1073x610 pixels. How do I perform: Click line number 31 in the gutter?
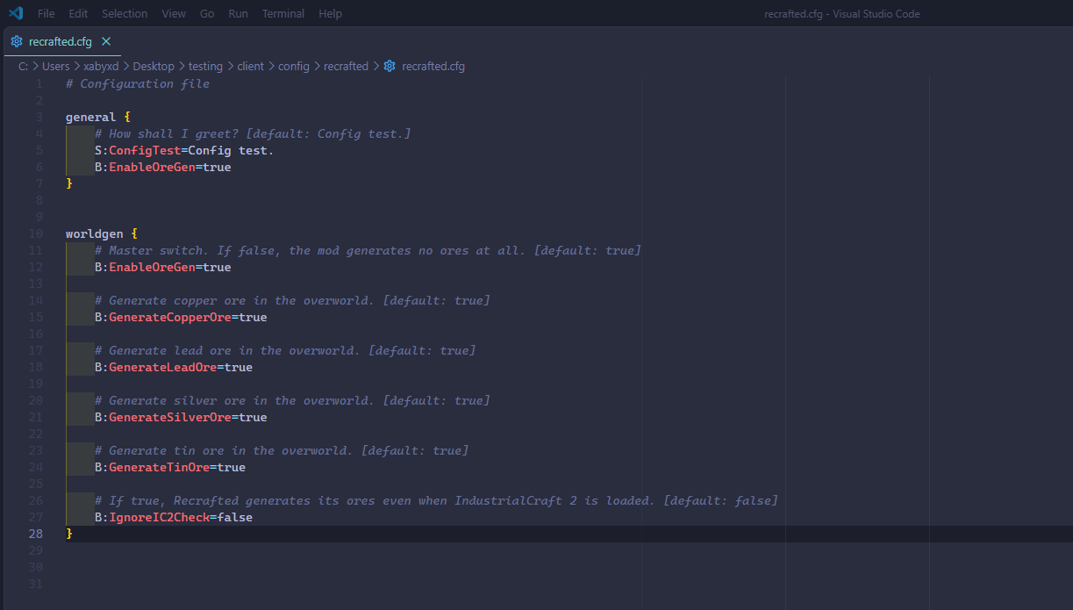36,584
